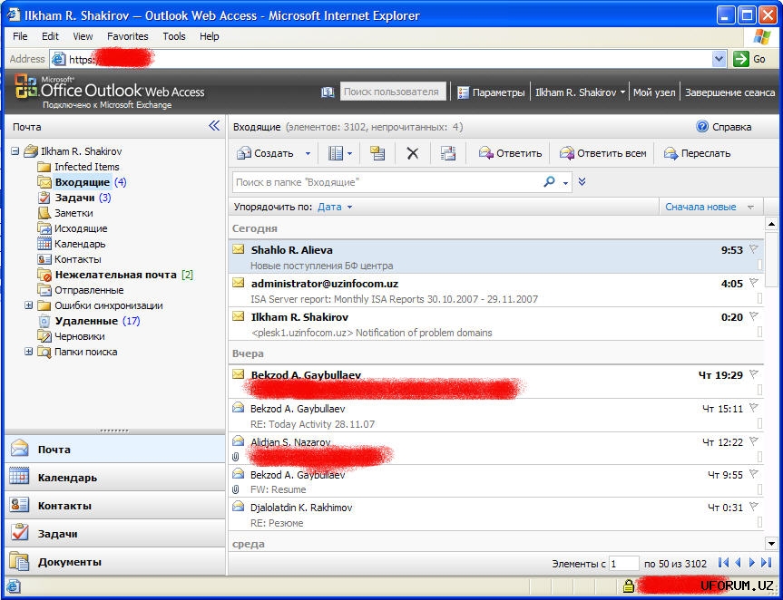Open the Исходящие outbox folder

[x=73, y=228]
